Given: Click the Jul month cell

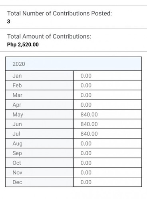Looking at the screenshot, I should [40, 134].
